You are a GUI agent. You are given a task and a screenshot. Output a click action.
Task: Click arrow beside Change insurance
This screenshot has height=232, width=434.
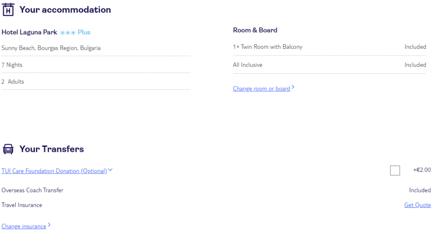pyautogui.click(x=49, y=225)
